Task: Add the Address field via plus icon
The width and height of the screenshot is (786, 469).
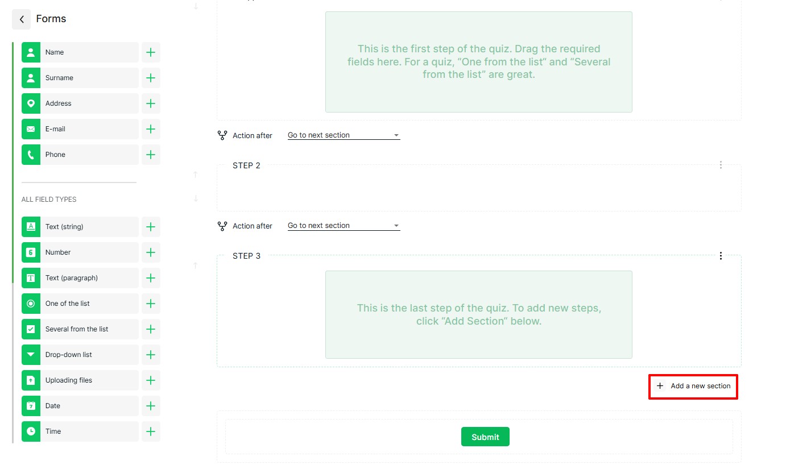Action: [x=151, y=103]
